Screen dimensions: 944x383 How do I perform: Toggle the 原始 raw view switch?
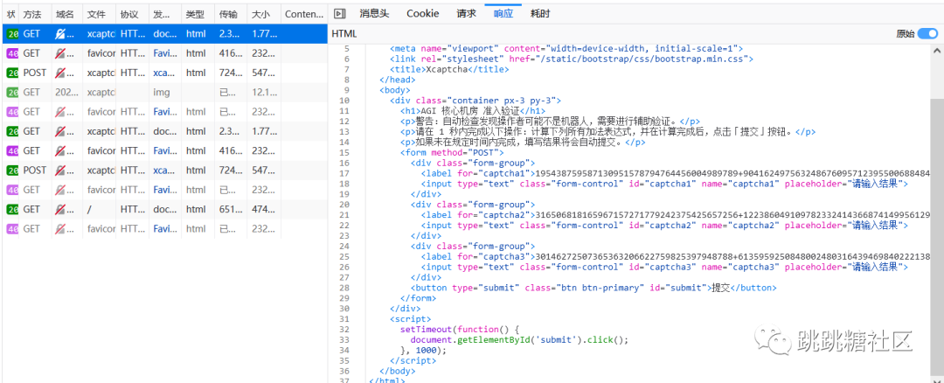pos(927,34)
